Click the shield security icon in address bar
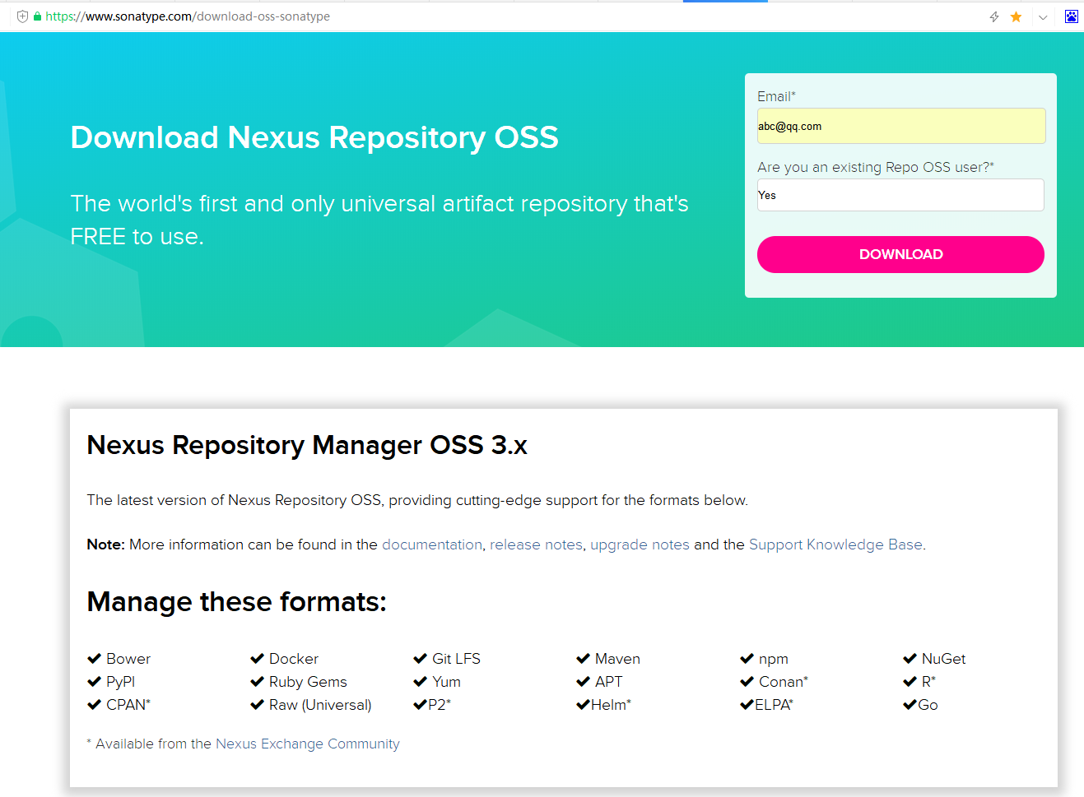Image resolution: width=1084 pixels, height=797 pixels. 22,16
